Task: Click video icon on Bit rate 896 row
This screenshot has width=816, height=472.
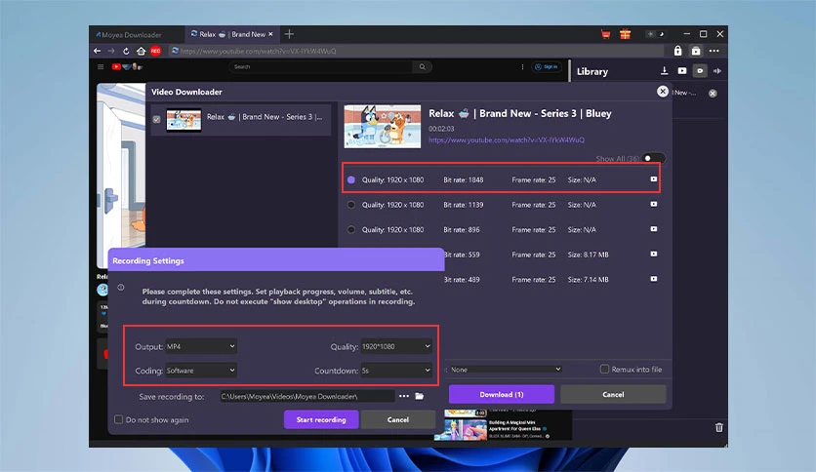Action: [654, 229]
